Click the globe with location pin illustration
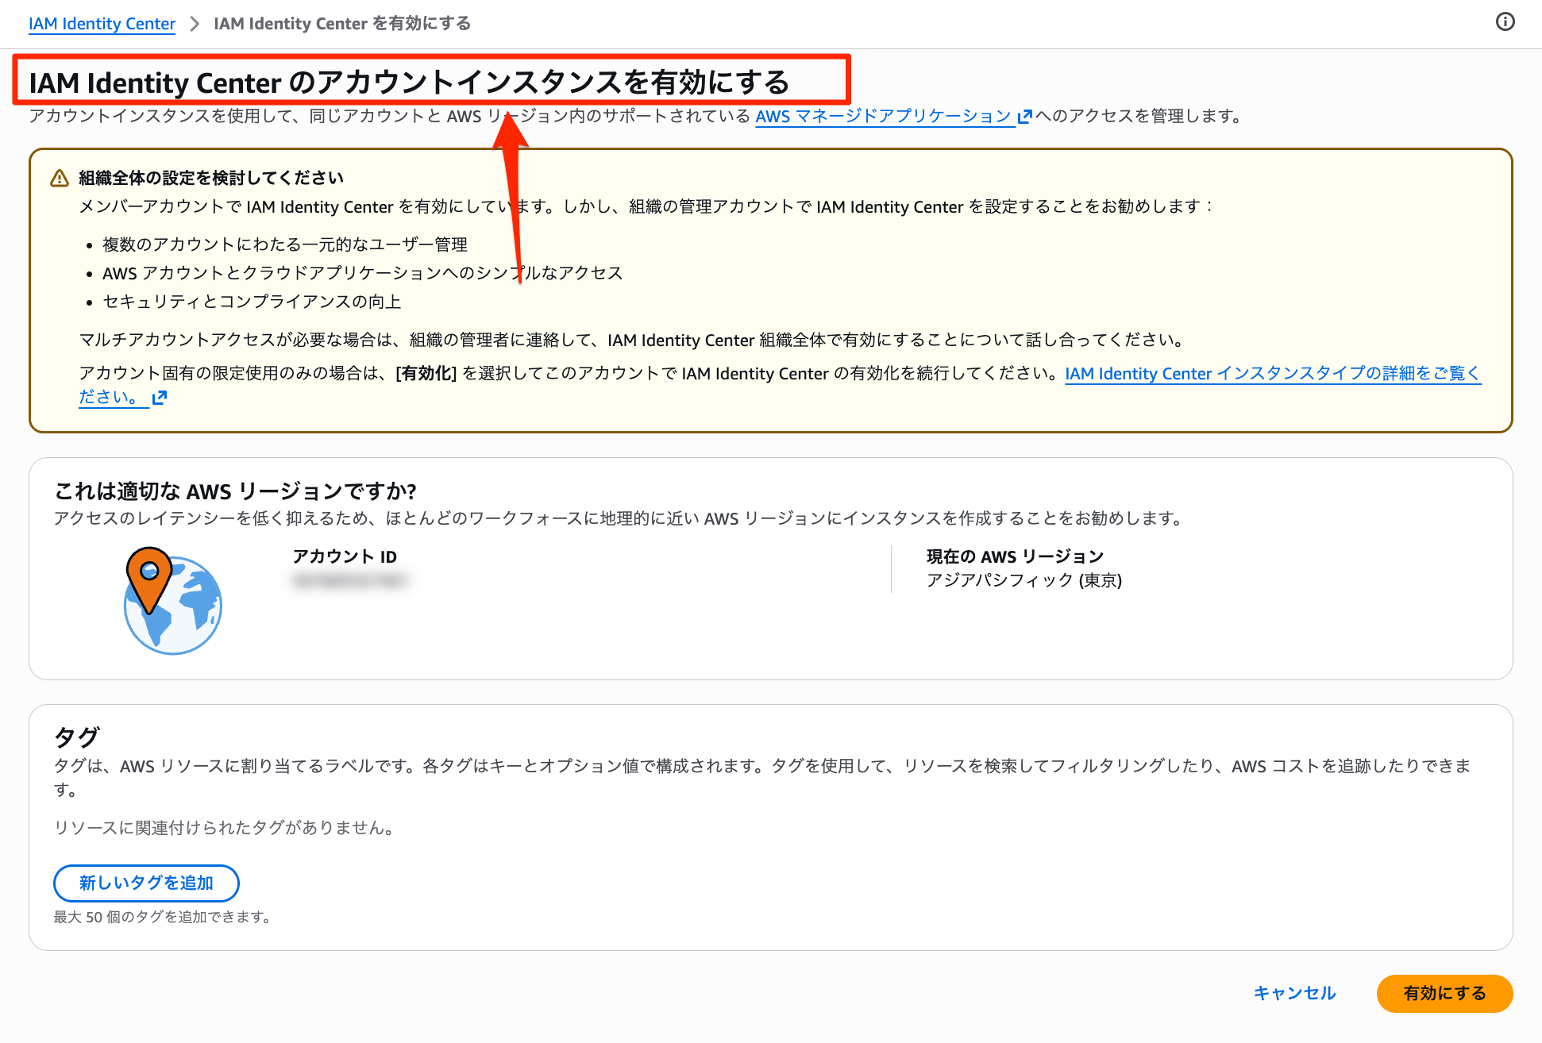1542x1043 pixels. click(x=172, y=601)
